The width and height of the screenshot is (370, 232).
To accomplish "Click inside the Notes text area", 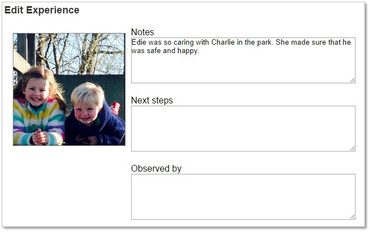I will [x=243, y=60].
